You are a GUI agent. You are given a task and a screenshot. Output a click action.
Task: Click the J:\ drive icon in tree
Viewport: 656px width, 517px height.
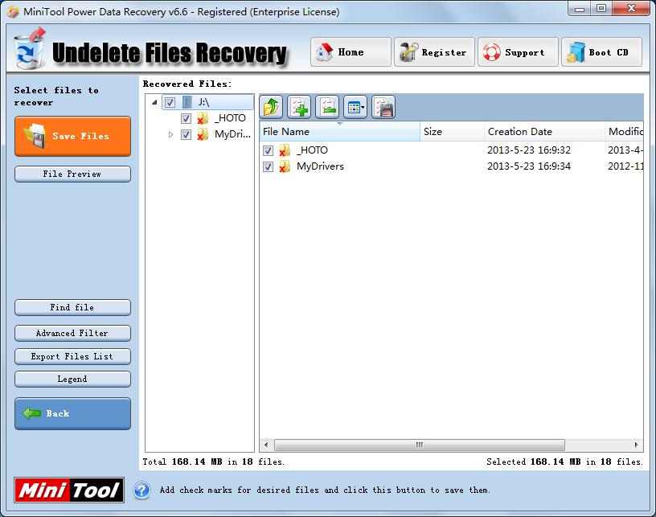point(187,102)
